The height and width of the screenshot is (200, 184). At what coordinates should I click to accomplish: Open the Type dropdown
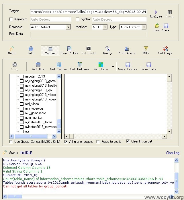[144, 27]
